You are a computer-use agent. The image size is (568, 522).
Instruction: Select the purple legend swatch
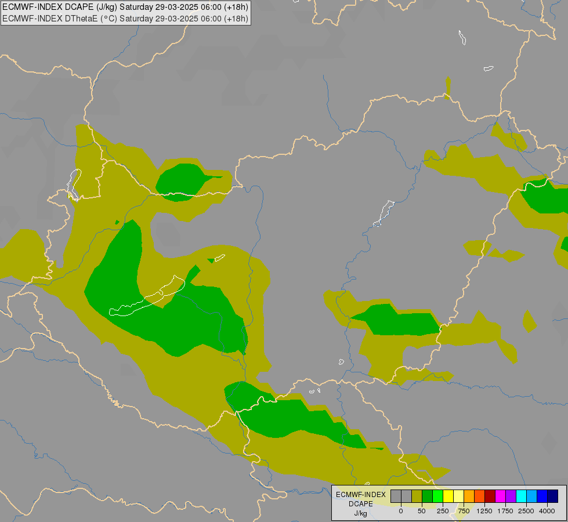(511, 496)
